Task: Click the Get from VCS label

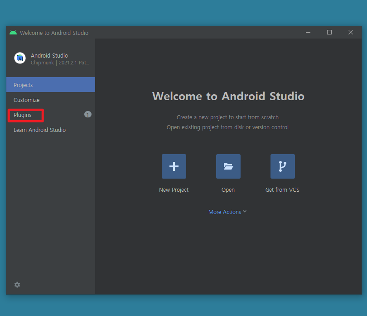Action: 282,190
